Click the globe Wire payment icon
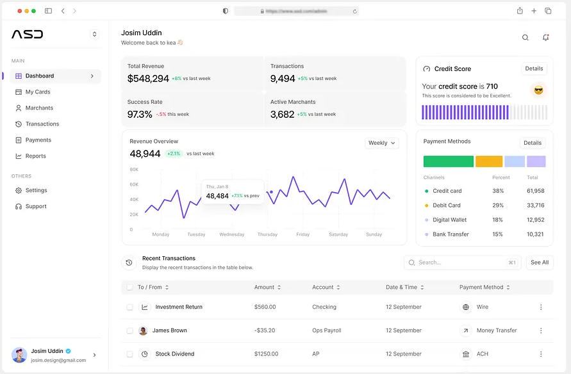Viewport: 571px width, 374px height. [466, 307]
